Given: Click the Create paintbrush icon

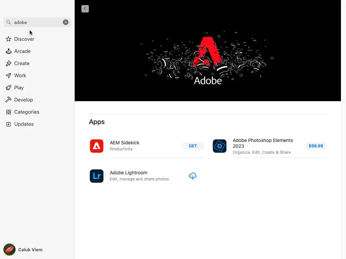Looking at the screenshot, I should click(8, 63).
